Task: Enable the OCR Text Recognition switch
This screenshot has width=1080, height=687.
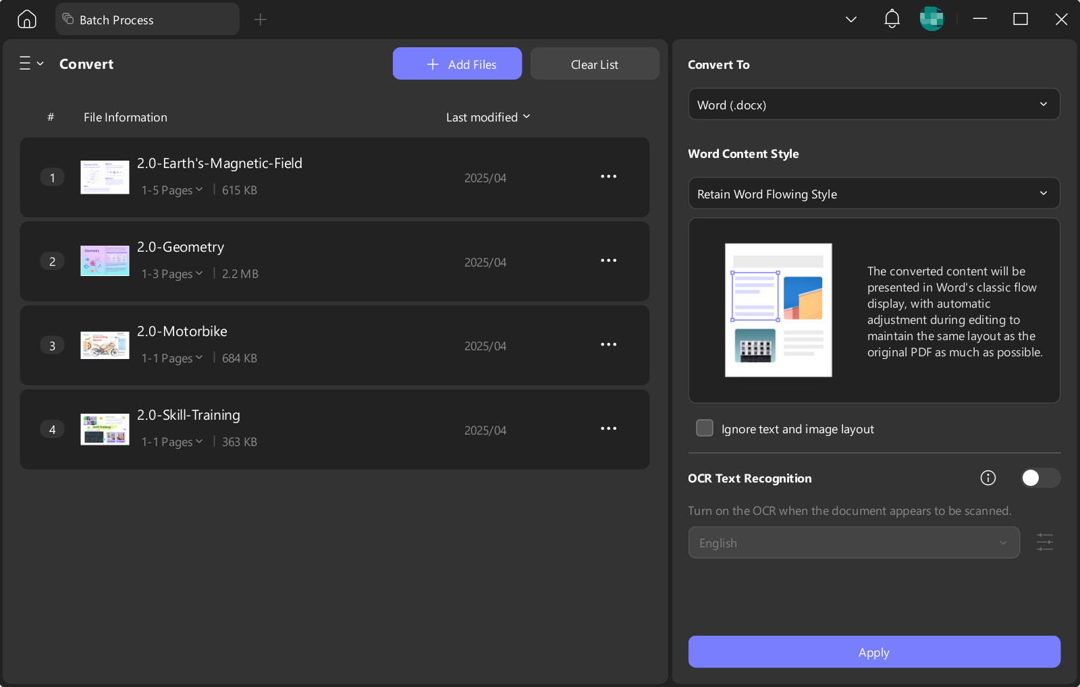Action: coord(1041,478)
